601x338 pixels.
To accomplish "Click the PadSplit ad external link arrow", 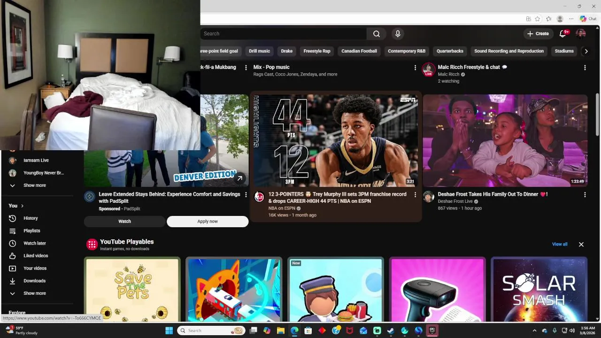I will click(240, 178).
